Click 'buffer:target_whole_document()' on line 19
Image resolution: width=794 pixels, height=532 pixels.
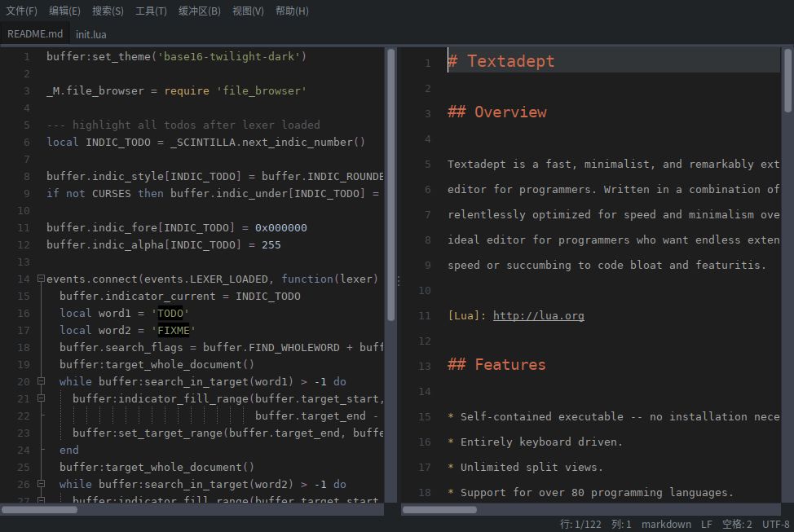157,364
